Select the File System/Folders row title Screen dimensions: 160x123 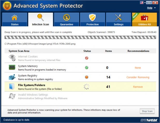click(x=32, y=85)
